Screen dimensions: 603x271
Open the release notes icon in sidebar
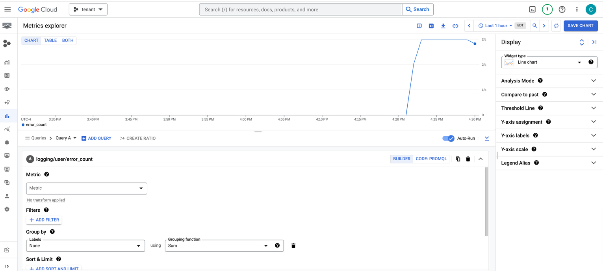7,250
